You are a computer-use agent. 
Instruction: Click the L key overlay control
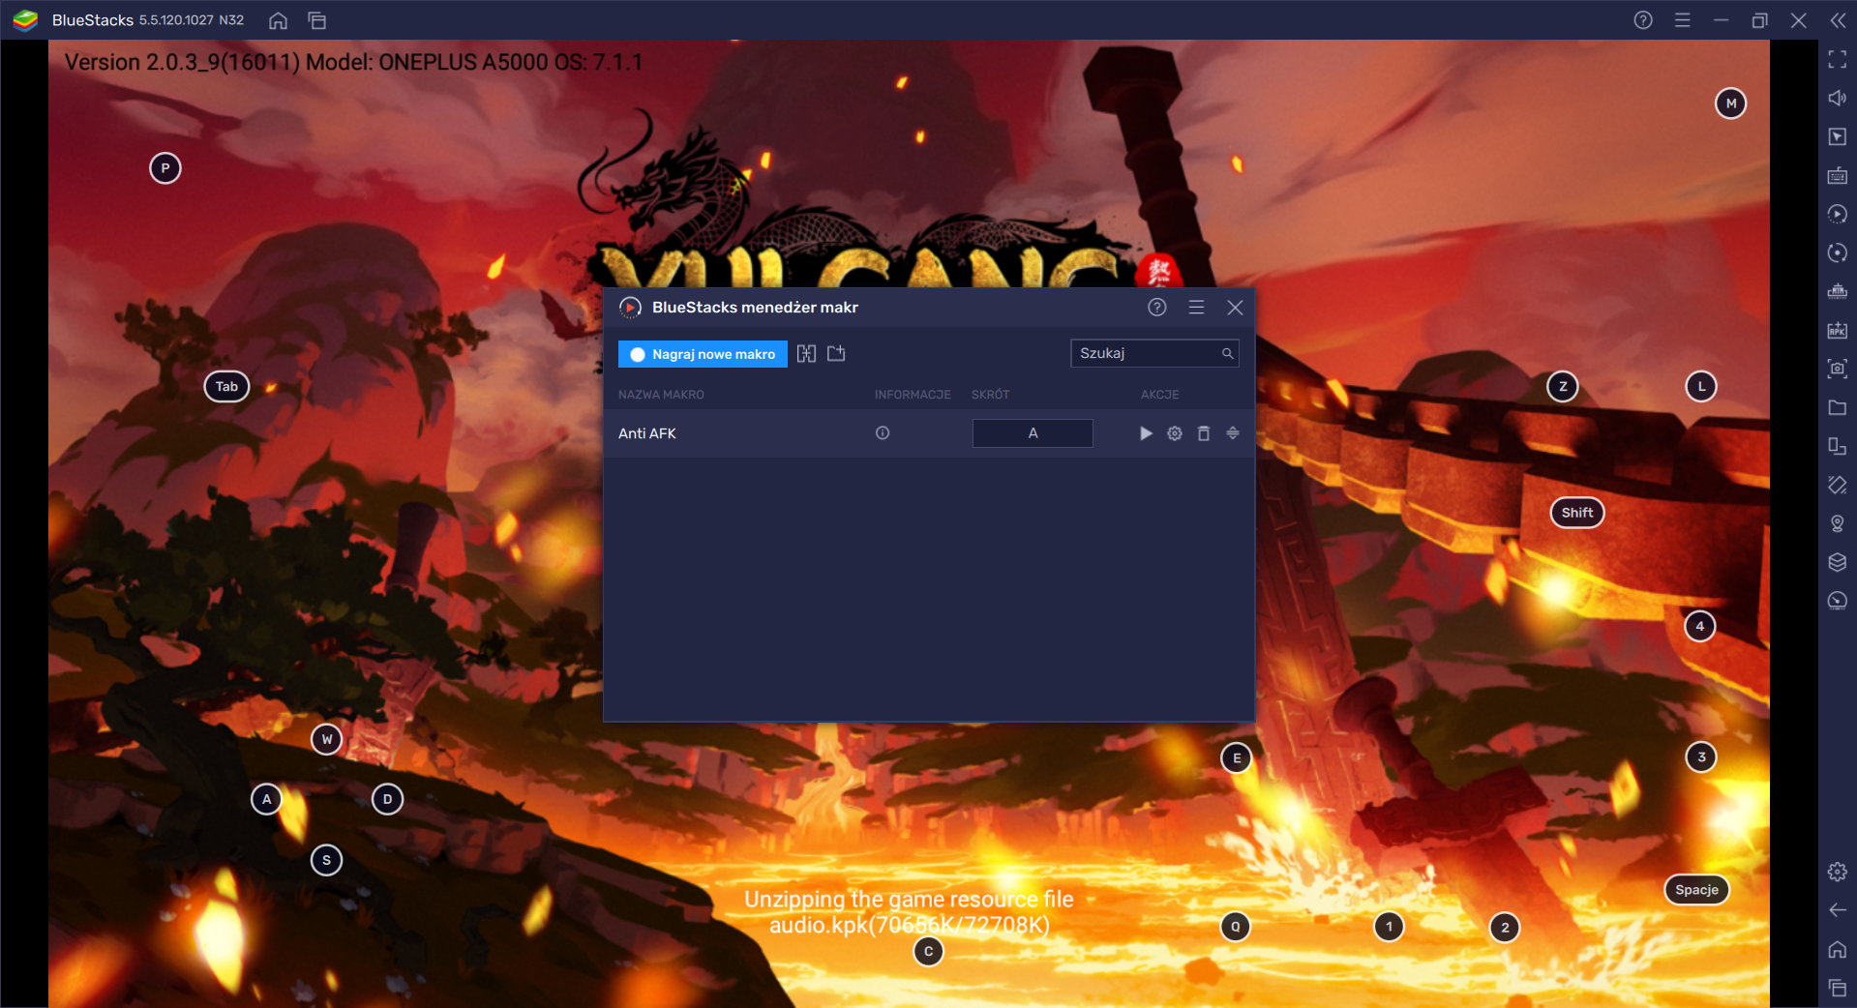point(1702,387)
